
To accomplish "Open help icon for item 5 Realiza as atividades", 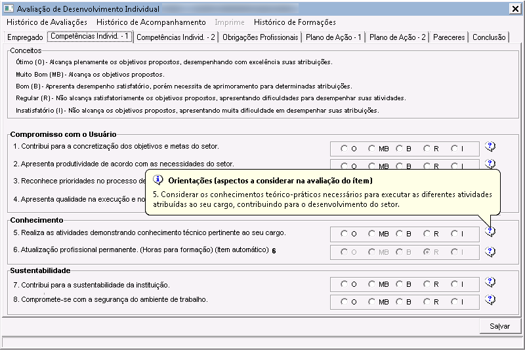I will tap(490, 231).
